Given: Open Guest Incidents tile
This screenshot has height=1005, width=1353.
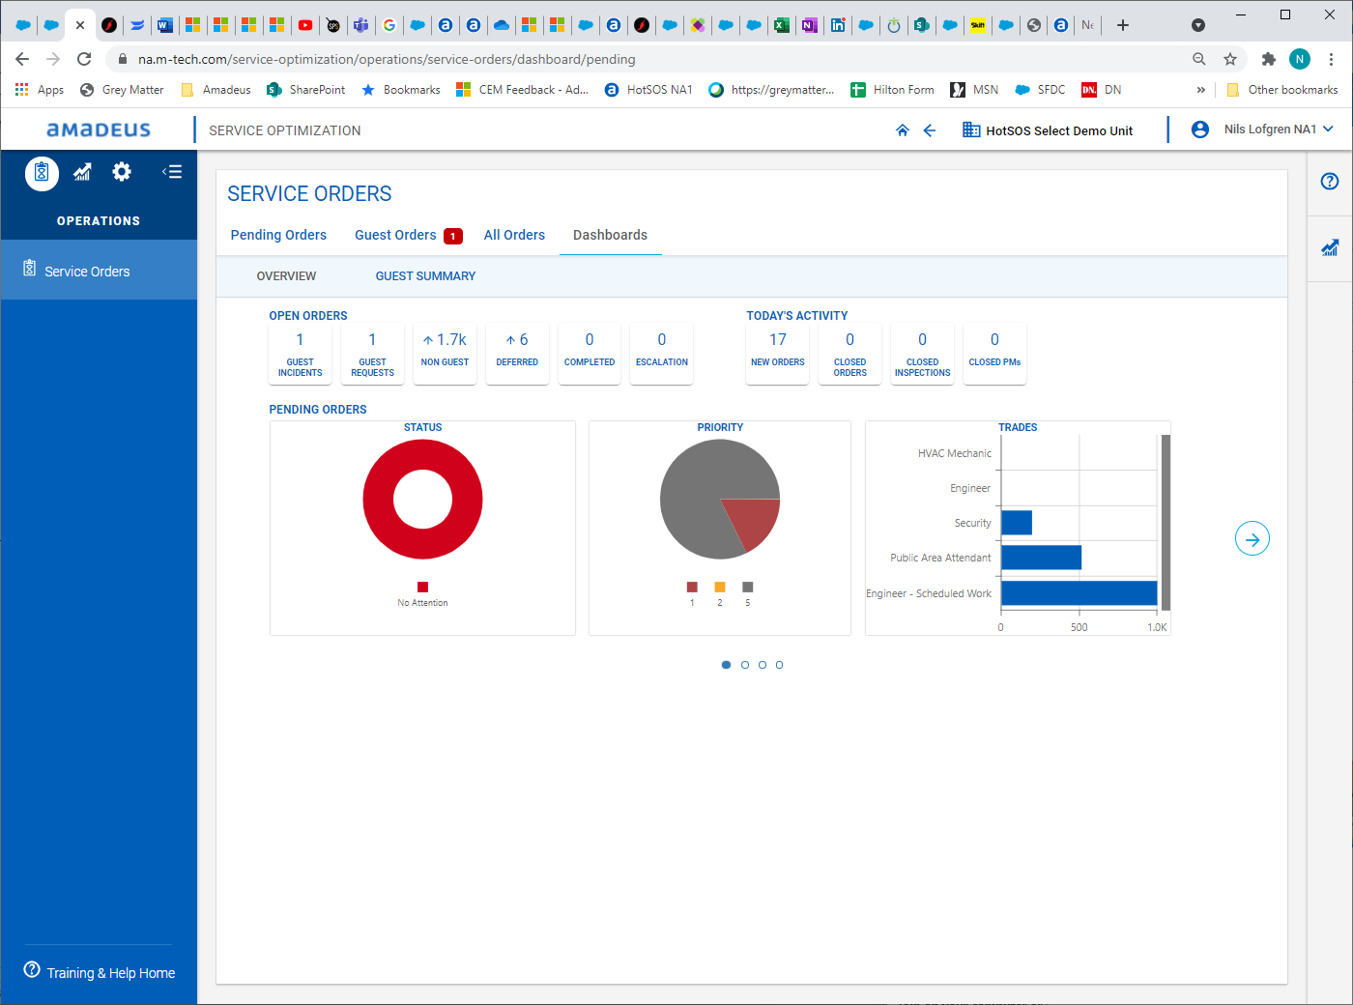Looking at the screenshot, I should point(300,354).
